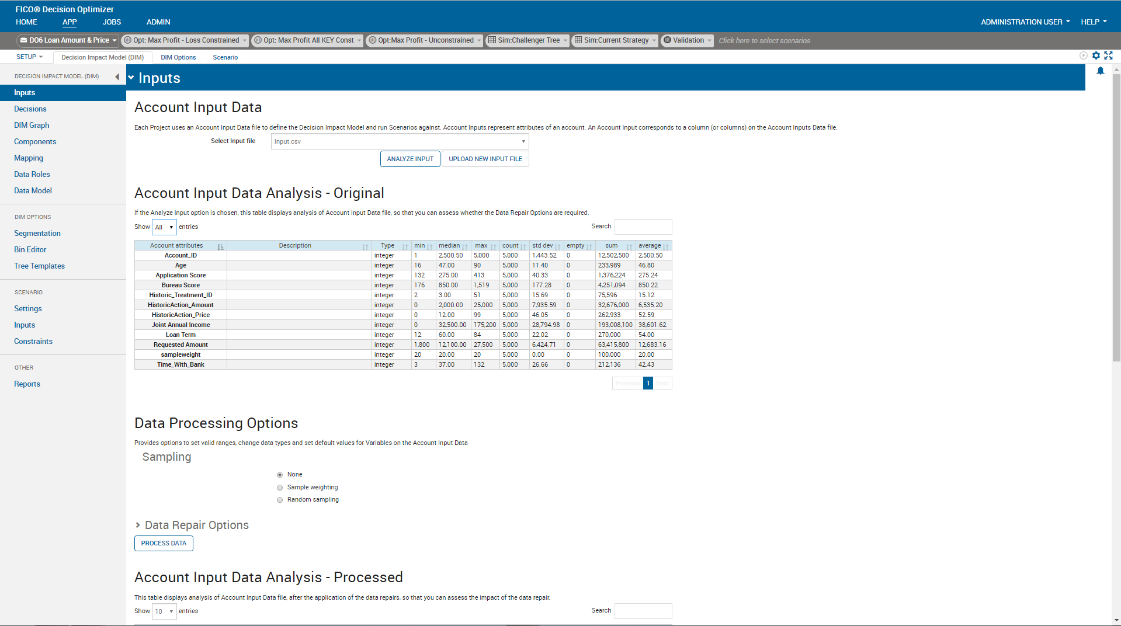Click inside the Search field above the table
This screenshot has width=1121, height=626.
click(643, 227)
